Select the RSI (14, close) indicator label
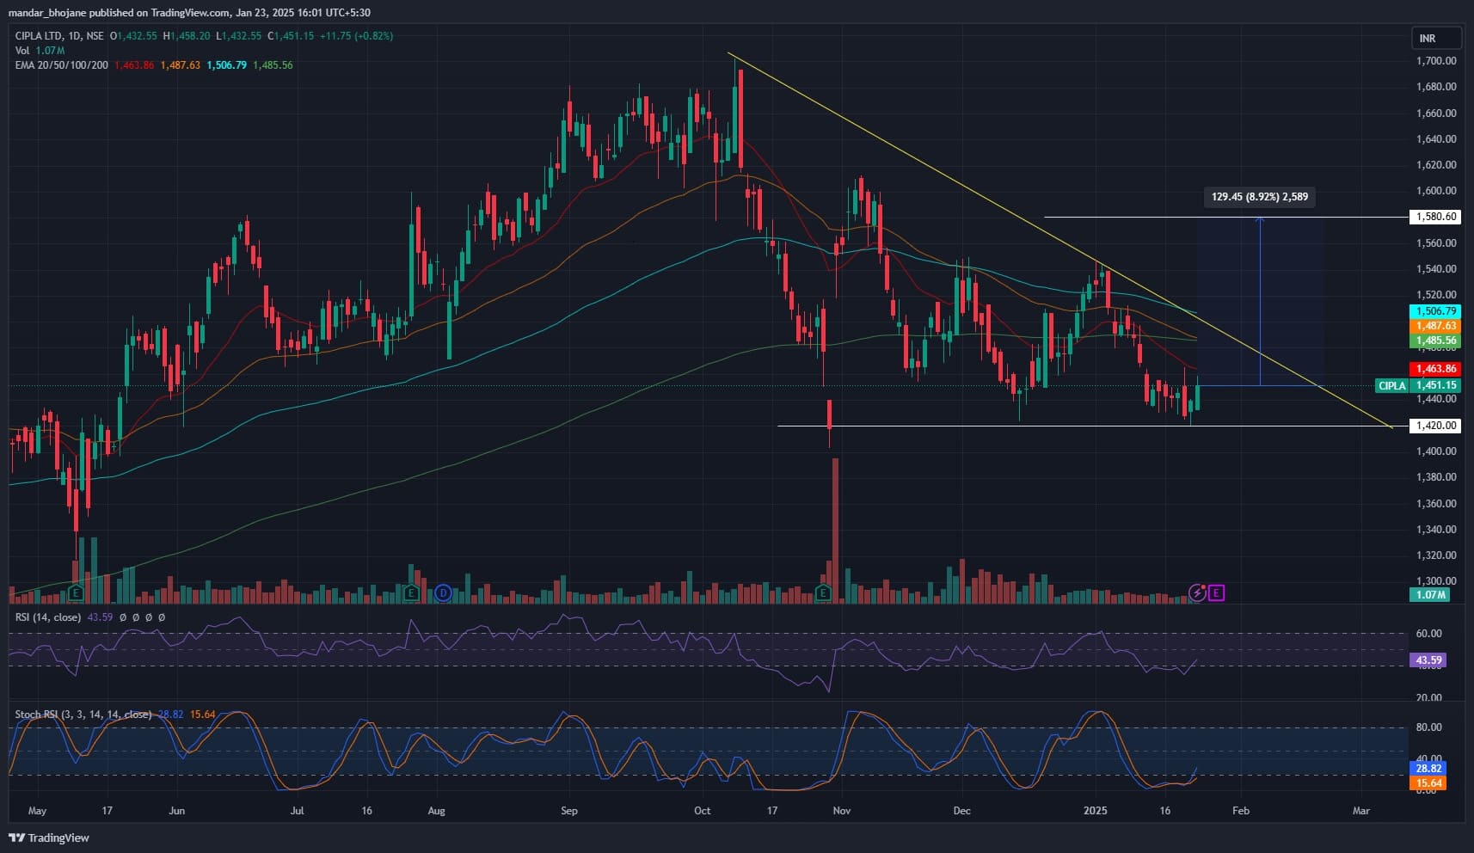This screenshot has height=853, width=1474. tap(48, 617)
